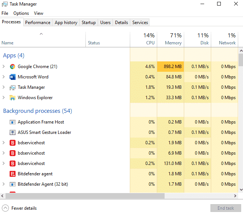Expand the Bitdefender Agent (32 bit) entry
Image resolution: width=243 pixels, height=216 pixels.
point(4,184)
